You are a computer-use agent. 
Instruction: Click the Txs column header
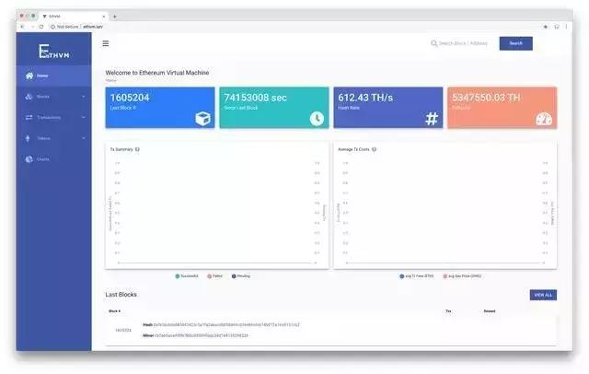pyautogui.click(x=448, y=310)
